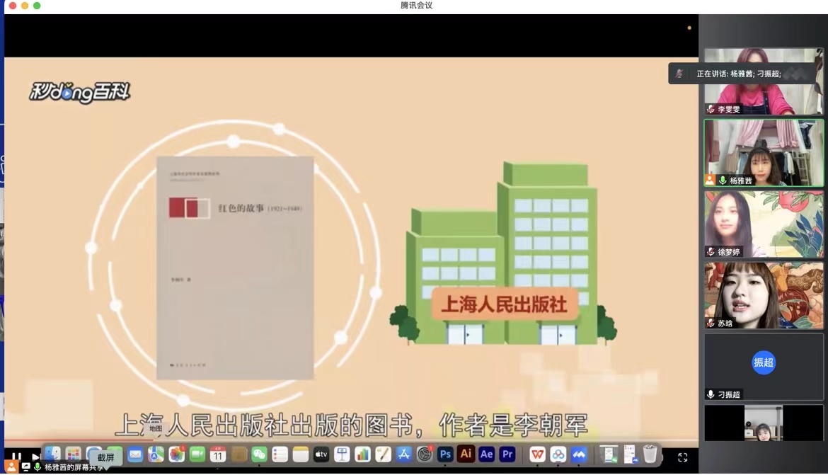Click mic icon beside 刁振超
The width and height of the screenshot is (828, 475).
pyautogui.click(x=711, y=394)
